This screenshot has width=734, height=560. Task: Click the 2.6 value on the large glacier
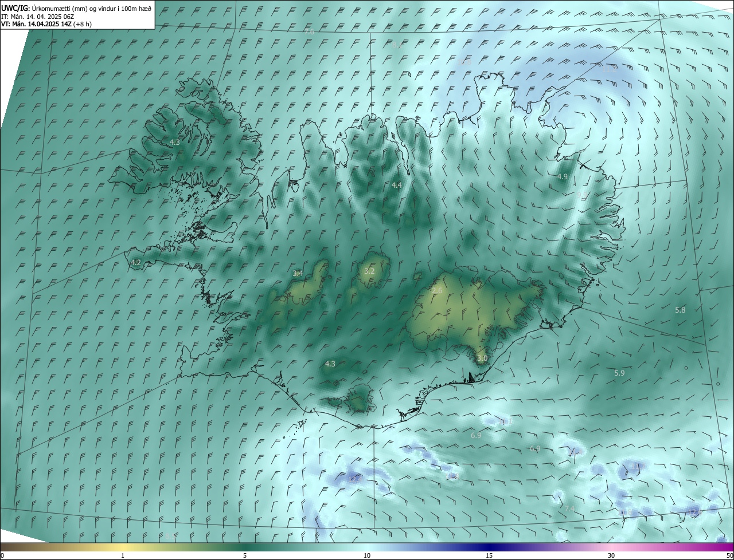pyautogui.click(x=437, y=291)
